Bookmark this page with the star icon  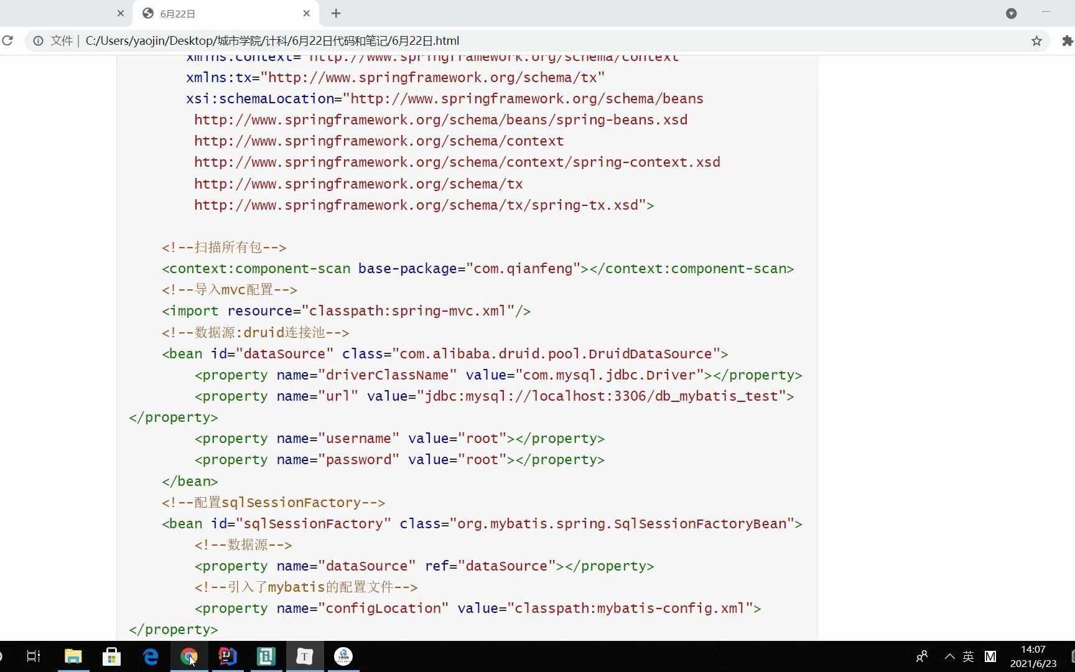coord(1036,40)
